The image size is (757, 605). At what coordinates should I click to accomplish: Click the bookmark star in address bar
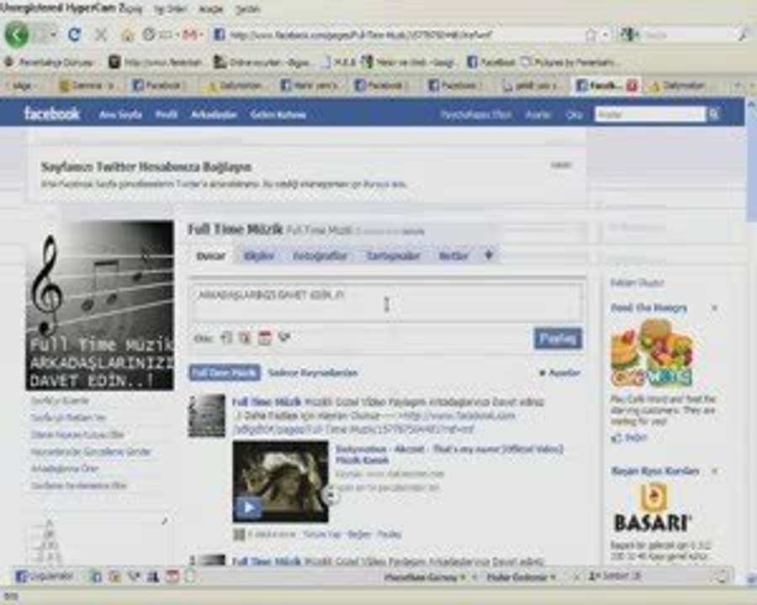click(x=590, y=34)
